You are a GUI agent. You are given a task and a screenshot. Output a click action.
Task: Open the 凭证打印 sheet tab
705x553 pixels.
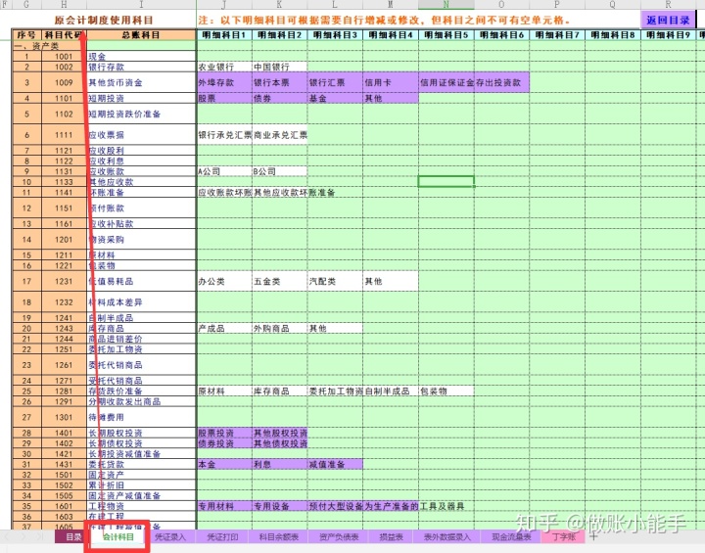222,536
